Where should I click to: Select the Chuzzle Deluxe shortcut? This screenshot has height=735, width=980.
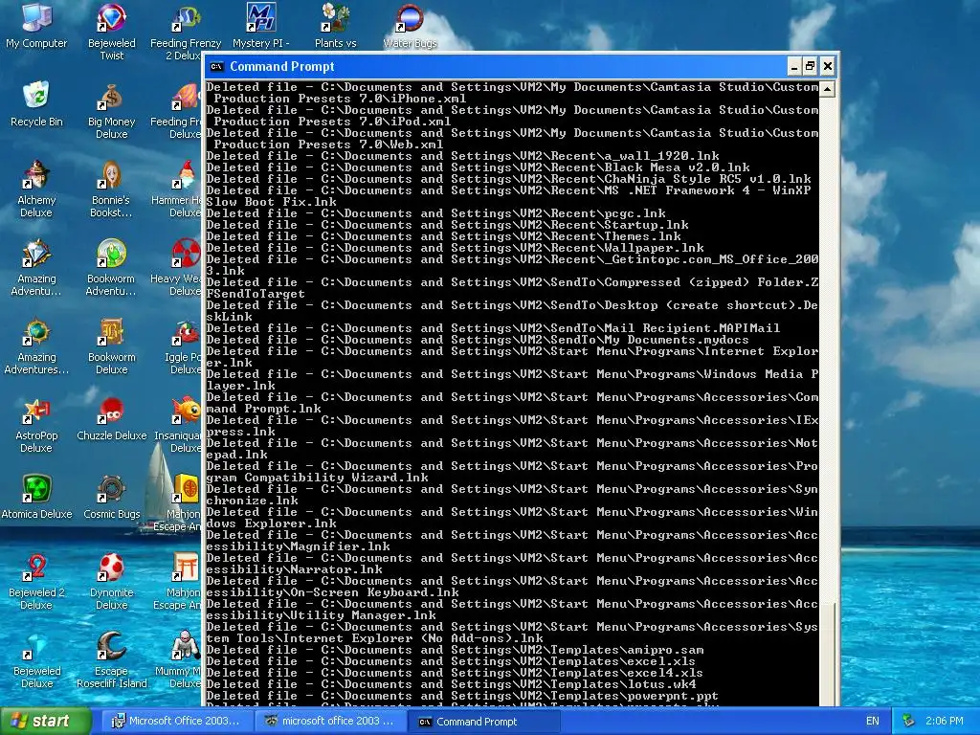click(111, 419)
